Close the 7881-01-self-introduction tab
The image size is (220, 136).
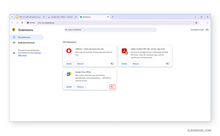pyautogui.click(x=44, y=17)
